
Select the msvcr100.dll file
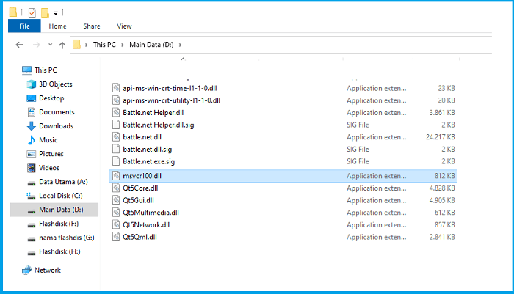(283, 176)
